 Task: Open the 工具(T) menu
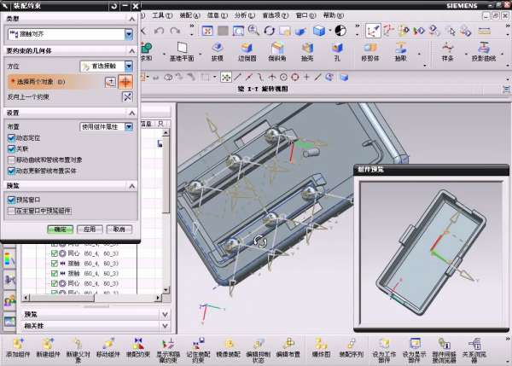162,15
